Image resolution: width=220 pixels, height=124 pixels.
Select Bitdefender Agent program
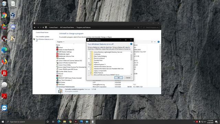(x=64, y=54)
